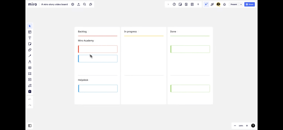
Task: Open the diagramming apps tool icon
Action: [30, 86]
